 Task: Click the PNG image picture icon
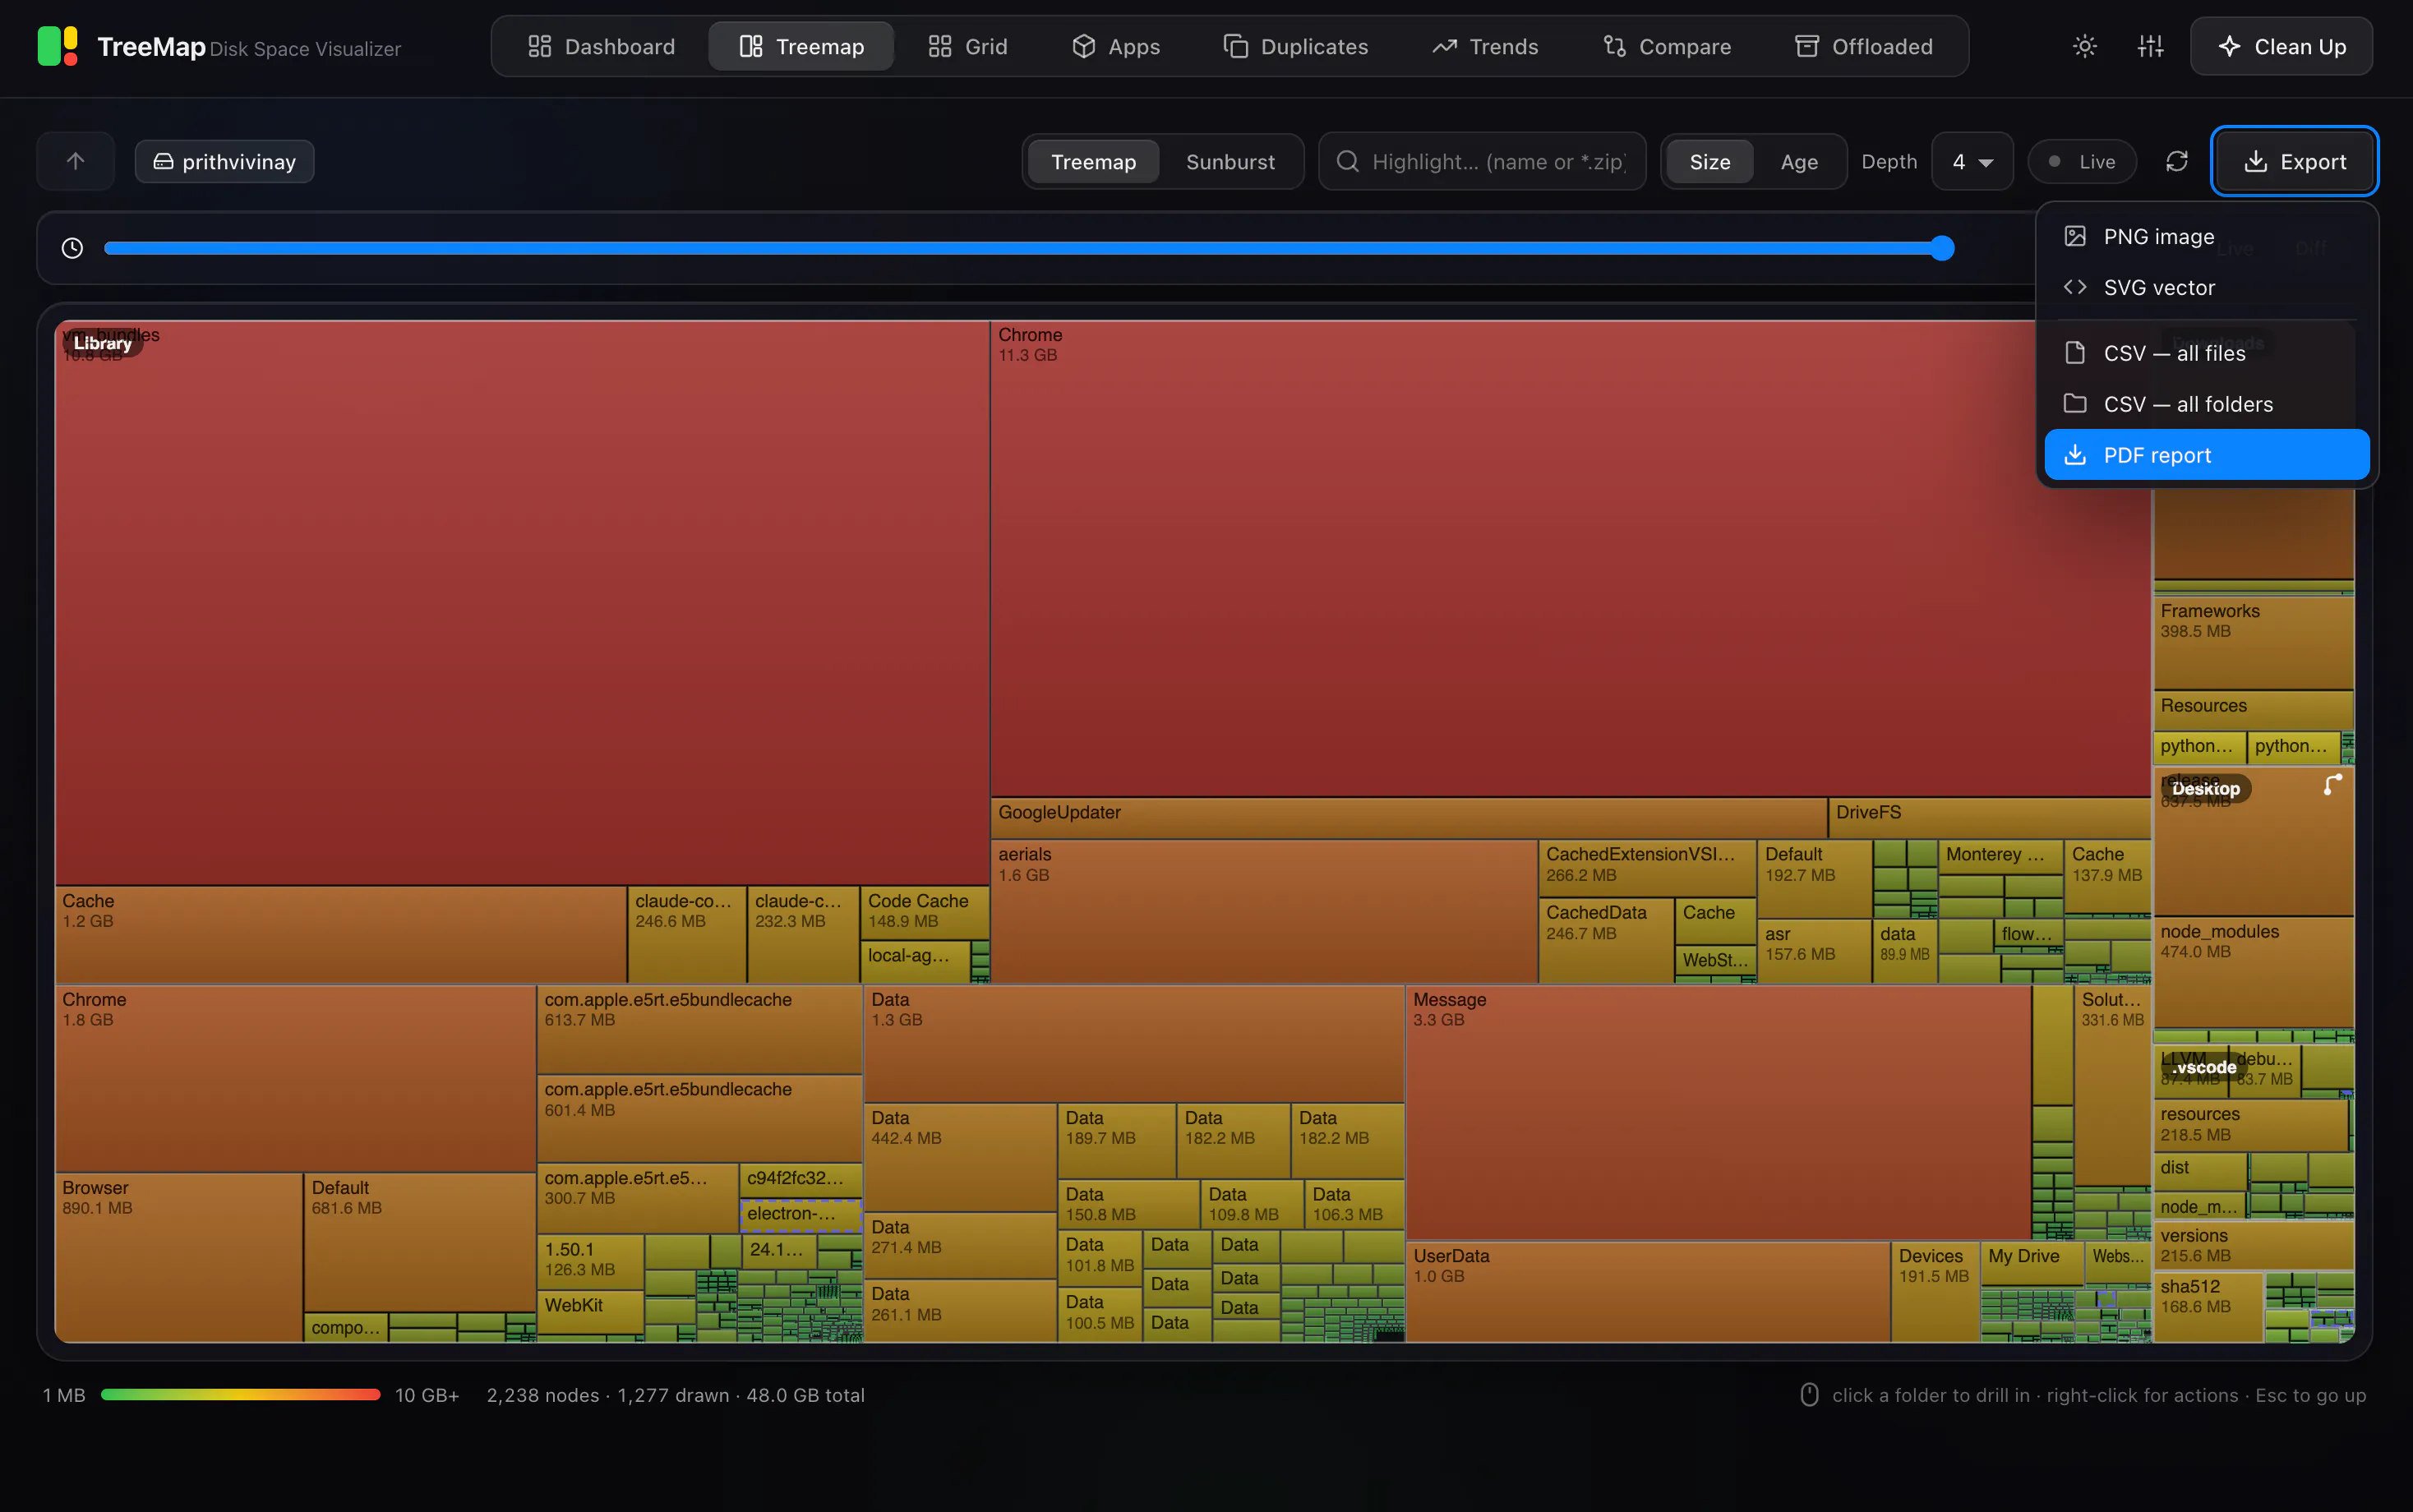(x=2075, y=236)
